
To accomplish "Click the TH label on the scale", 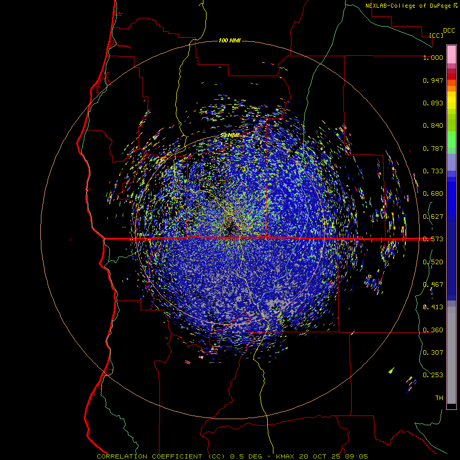I will pos(439,398).
